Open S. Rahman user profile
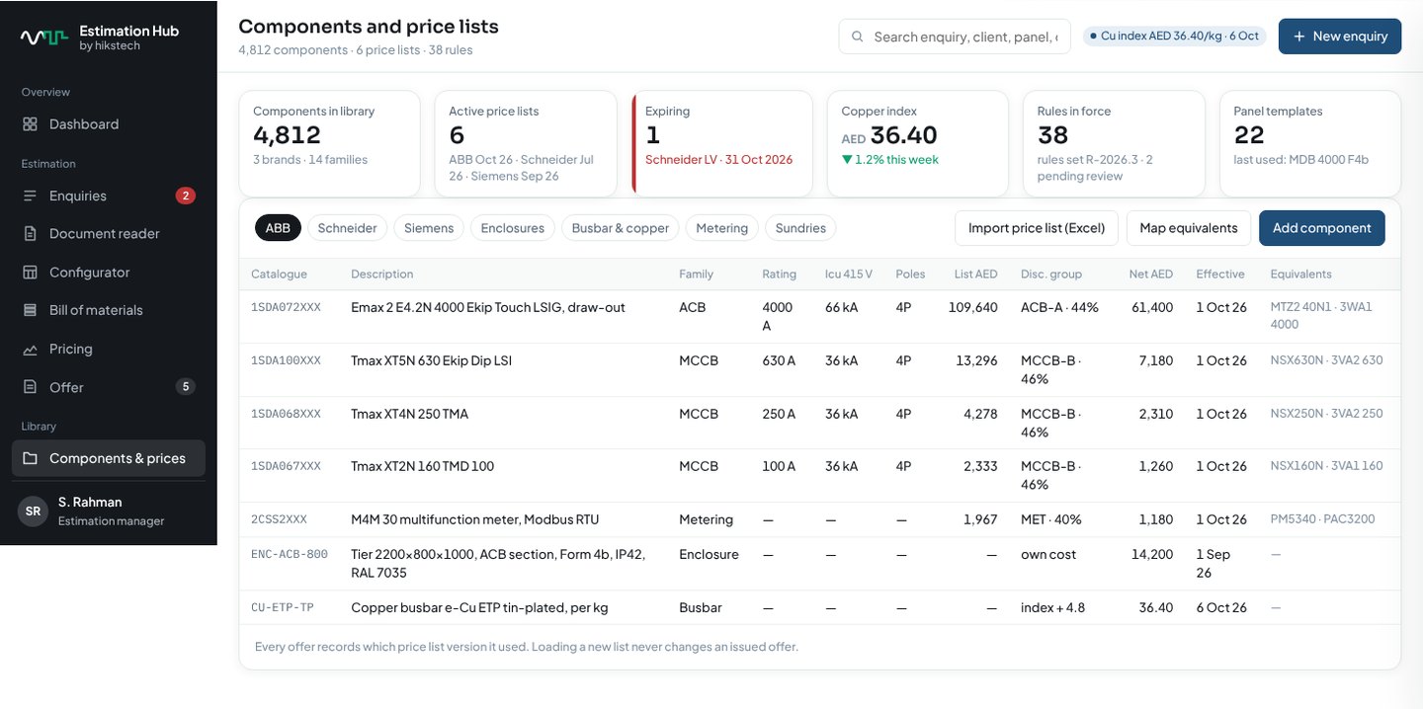1423x709 pixels. [109, 512]
